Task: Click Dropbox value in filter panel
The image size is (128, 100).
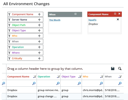Action: point(93,24)
